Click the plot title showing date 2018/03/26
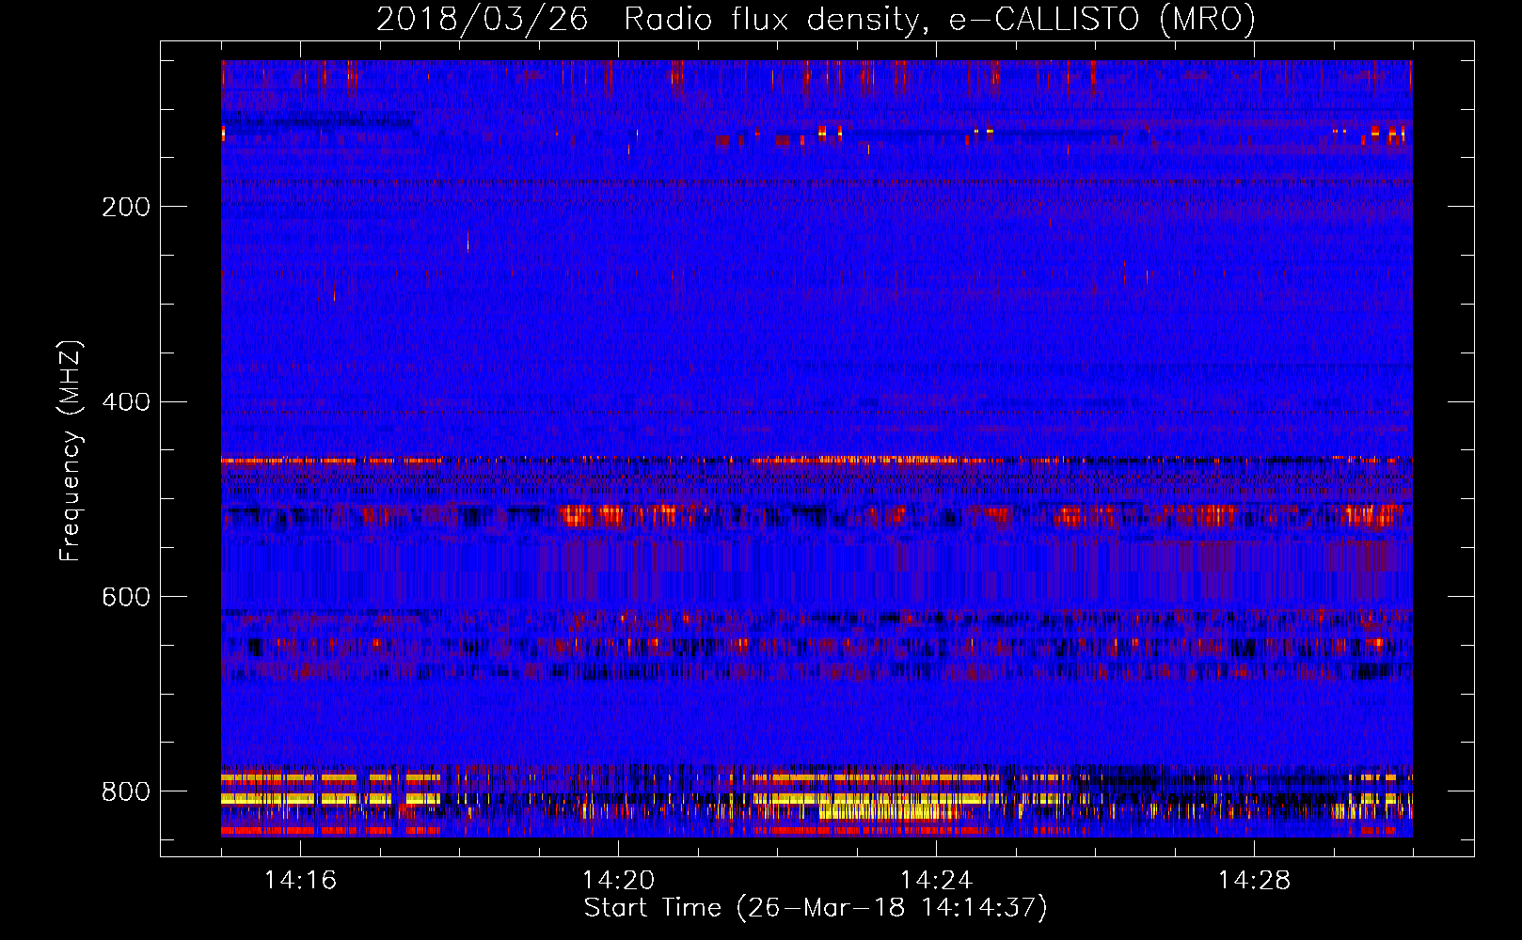This screenshot has height=940, width=1522. (816, 20)
